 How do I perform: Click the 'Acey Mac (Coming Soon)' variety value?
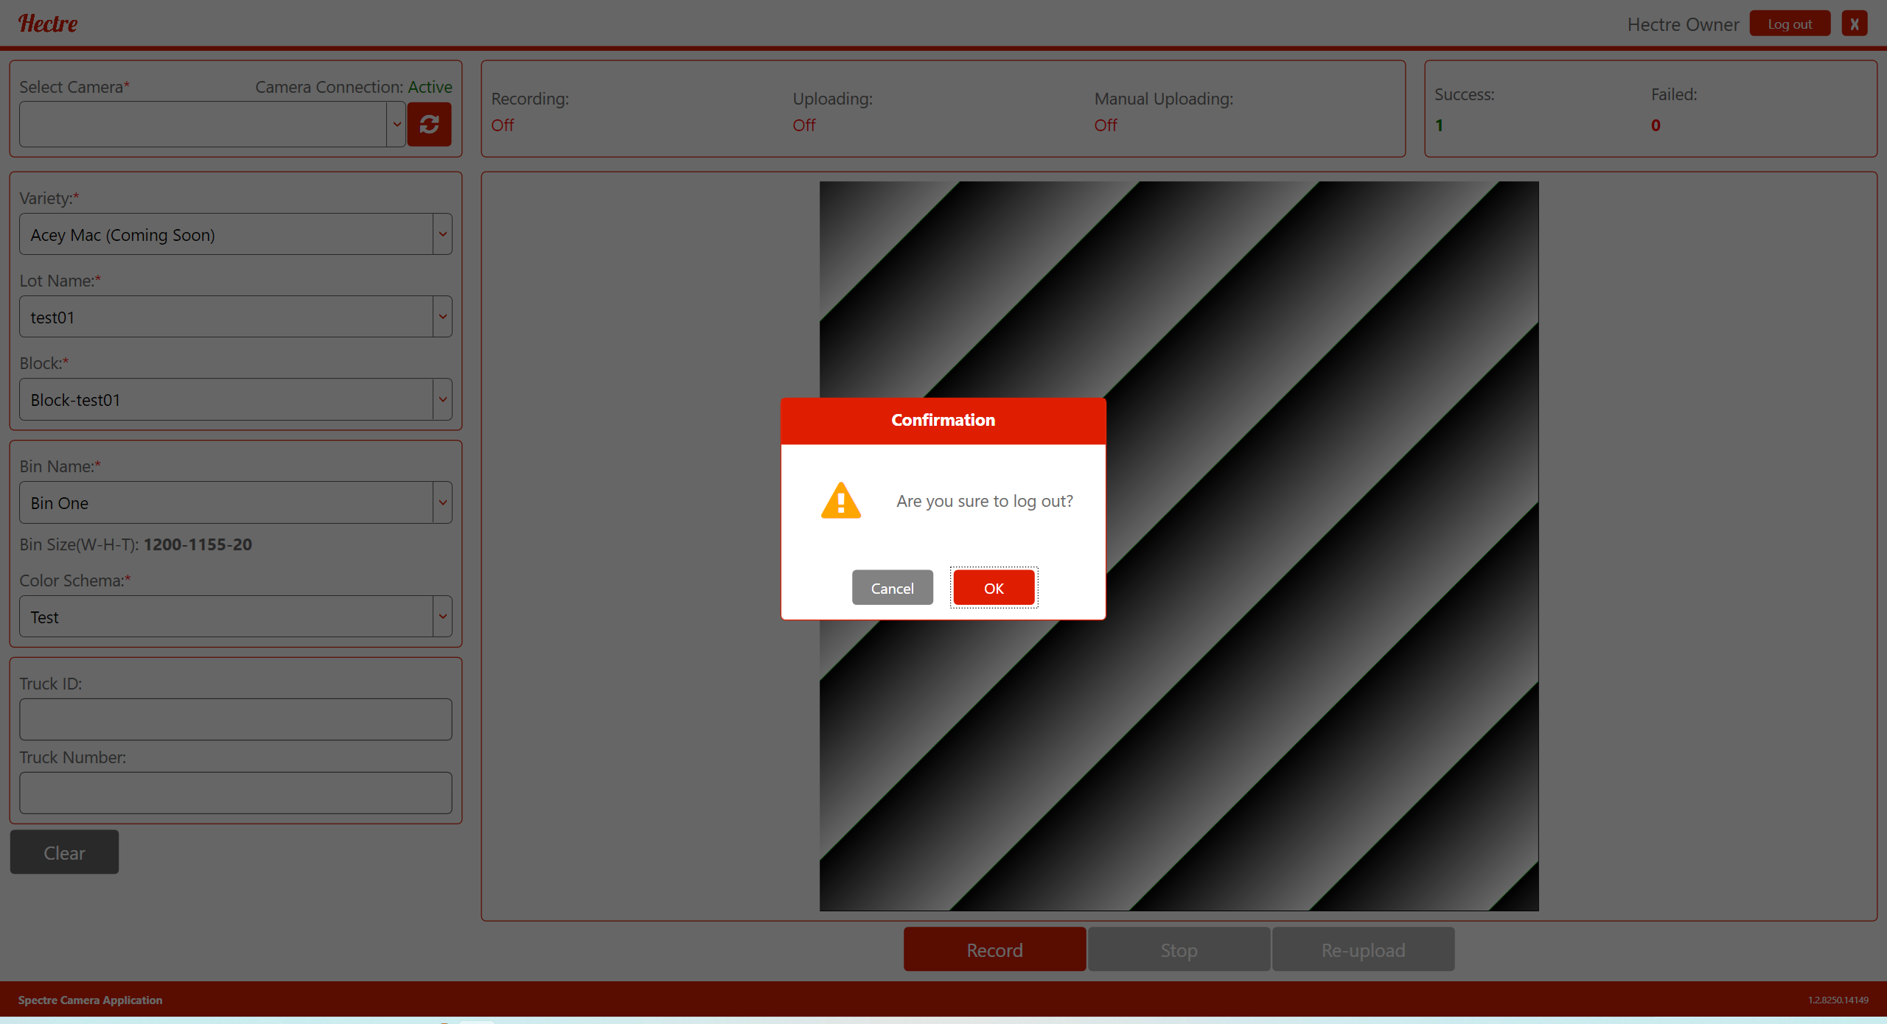pyautogui.click(x=122, y=235)
